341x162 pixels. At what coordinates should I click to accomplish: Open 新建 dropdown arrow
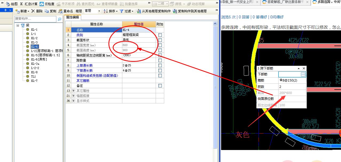29,11
